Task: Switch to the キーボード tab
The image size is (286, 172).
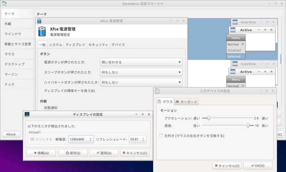Action: (x=186, y=102)
